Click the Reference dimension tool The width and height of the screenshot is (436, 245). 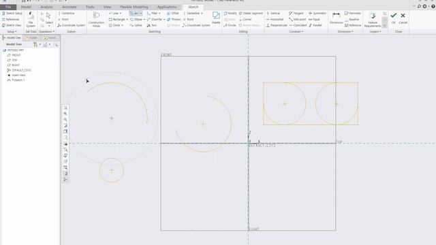(353, 25)
